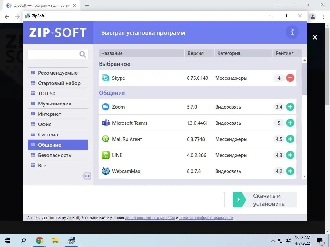Open Chrome from the taskbar
330x247 pixels.
coord(39,241)
